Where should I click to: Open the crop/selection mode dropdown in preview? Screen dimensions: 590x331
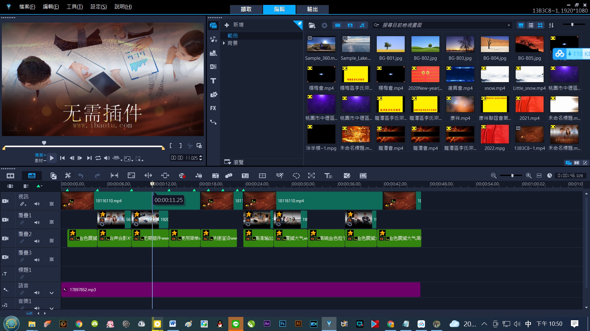140,159
